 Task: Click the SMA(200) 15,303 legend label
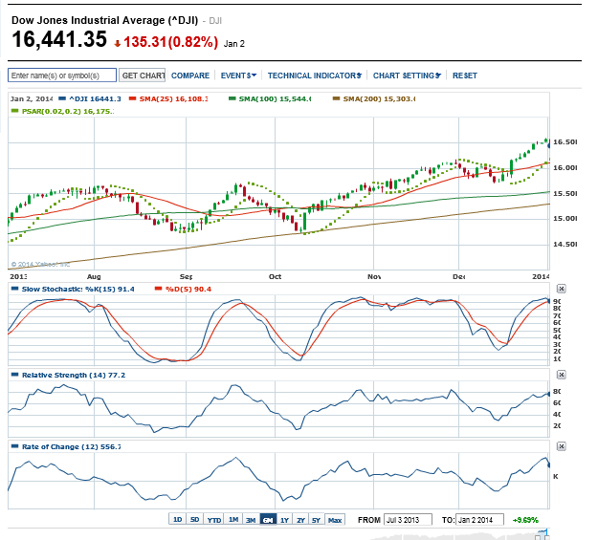coord(379,98)
